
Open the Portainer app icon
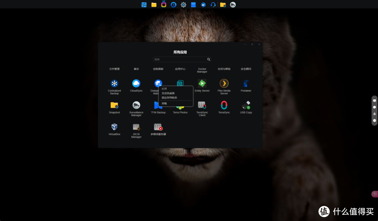pyautogui.click(x=246, y=83)
